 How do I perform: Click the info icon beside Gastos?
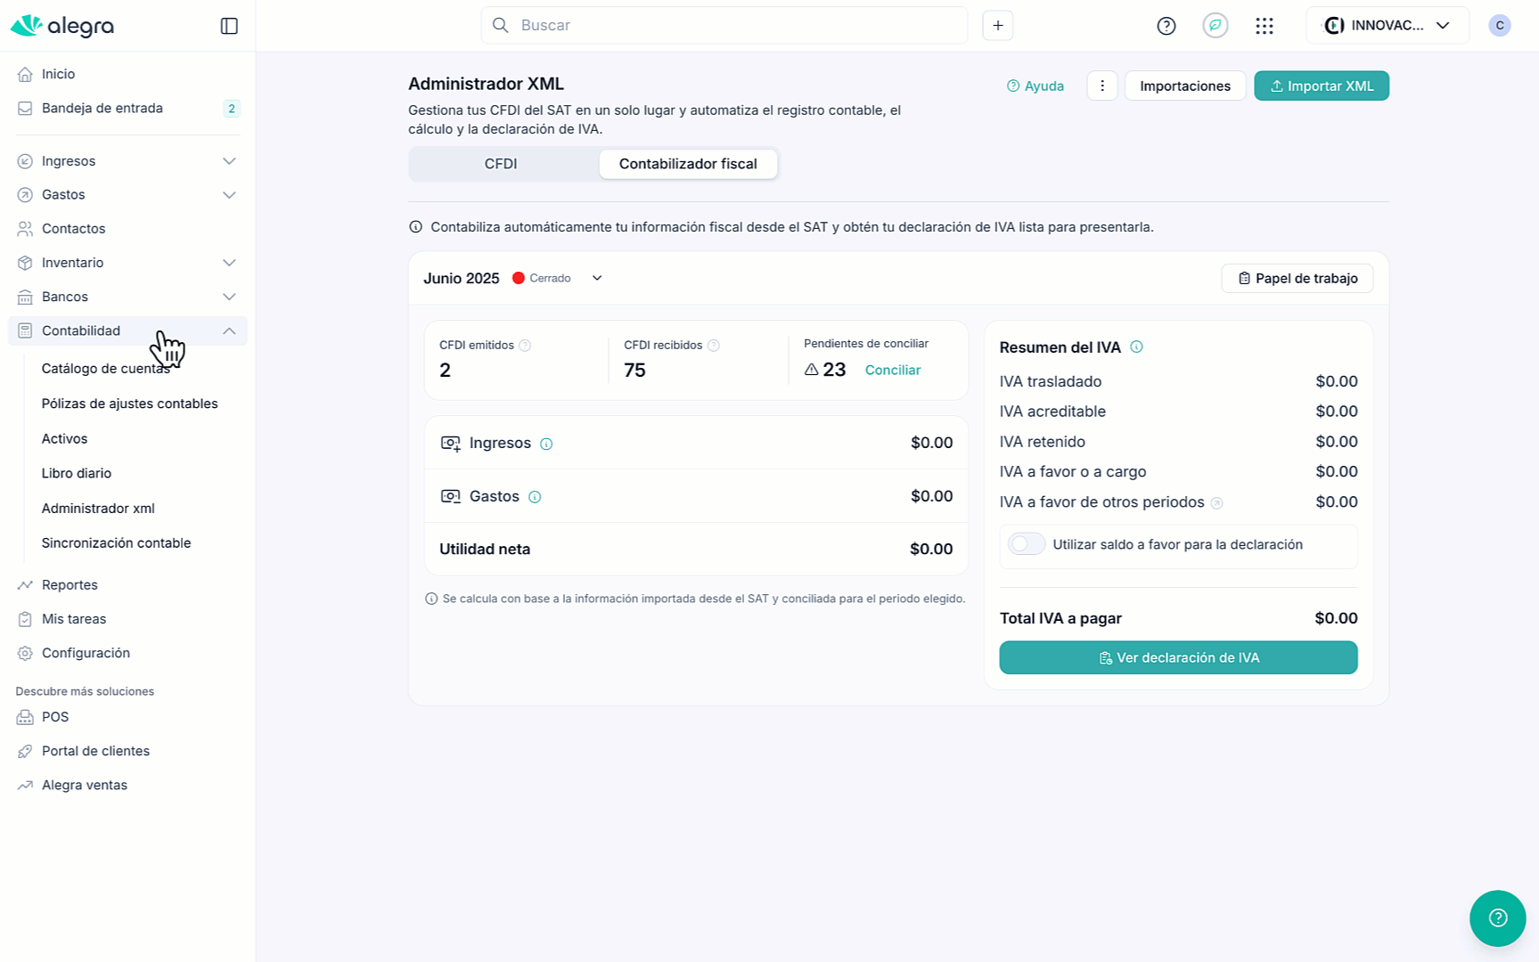(x=535, y=497)
